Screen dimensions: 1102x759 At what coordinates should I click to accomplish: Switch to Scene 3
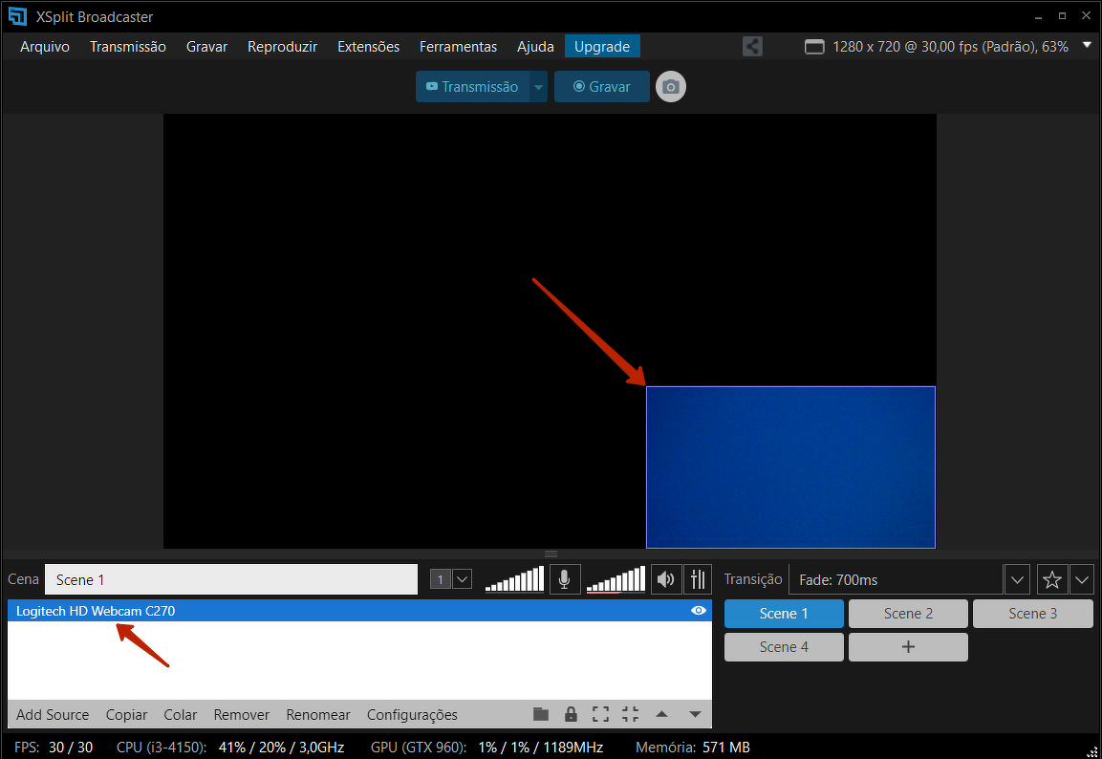[1032, 614]
